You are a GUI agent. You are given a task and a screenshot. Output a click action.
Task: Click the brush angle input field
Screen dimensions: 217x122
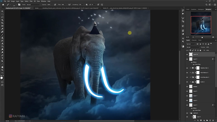(x=93, y=4)
